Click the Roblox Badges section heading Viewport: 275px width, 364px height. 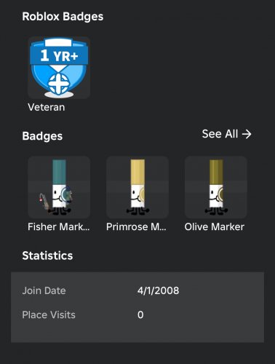pos(63,17)
